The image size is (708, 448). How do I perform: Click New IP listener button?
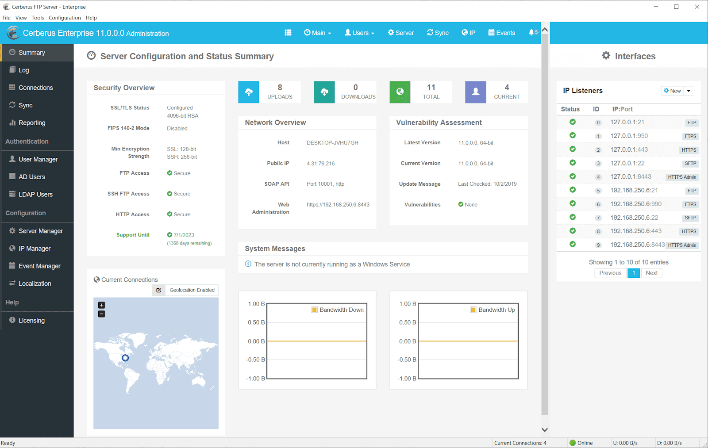pyautogui.click(x=672, y=91)
